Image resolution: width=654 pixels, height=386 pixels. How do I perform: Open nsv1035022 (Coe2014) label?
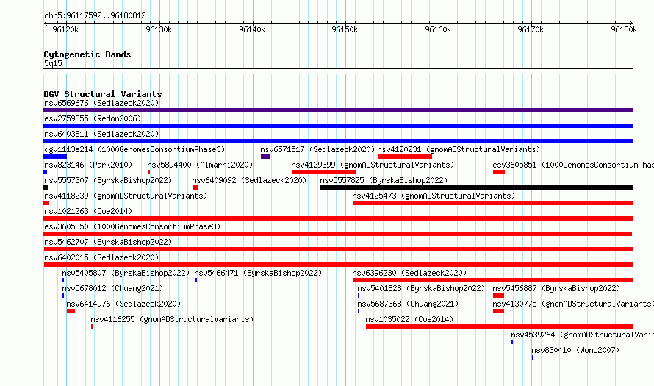(x=409, y=319)
